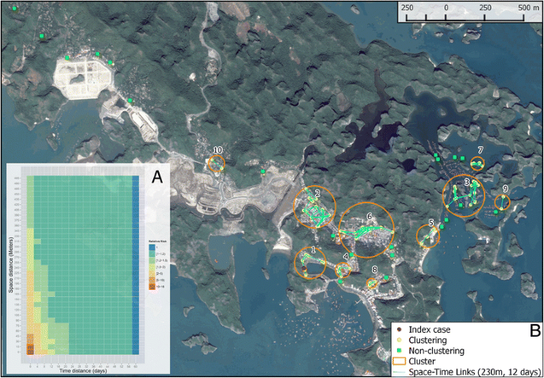This screenshot has height=378, width=544.
Task: Select the 'Cluster' legend label
Action: click(422, 361)
